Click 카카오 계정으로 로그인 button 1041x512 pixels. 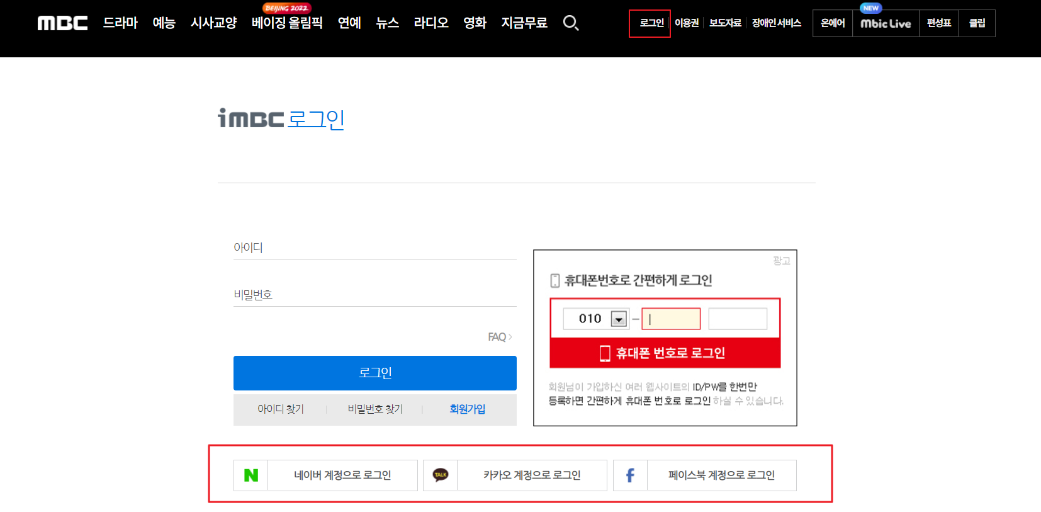point(515,475)
